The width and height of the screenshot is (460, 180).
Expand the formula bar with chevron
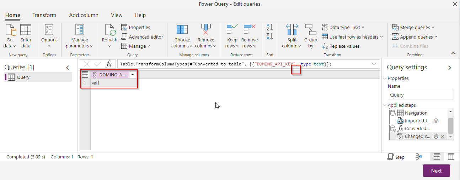pyautogui.click(x=374, y=64)
